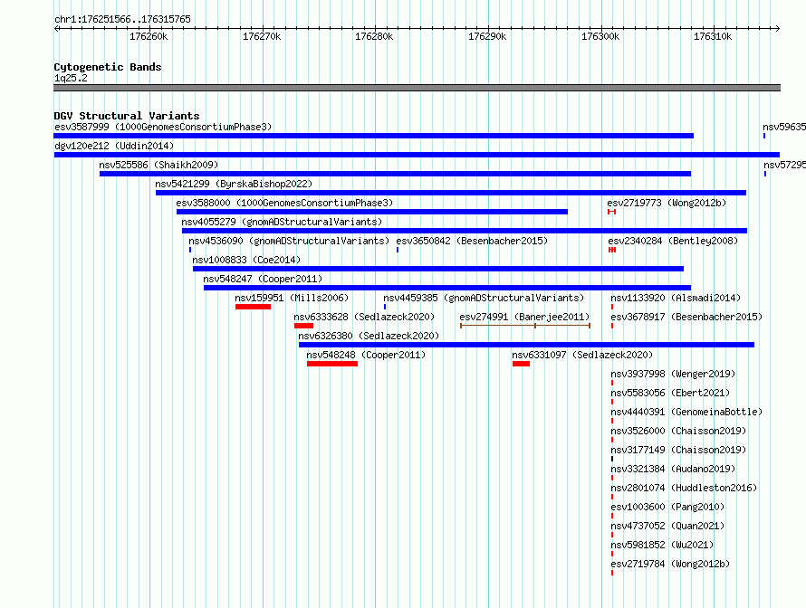This screenshot has height=608, width=806.
Task: Click the nsv5981852 (Wu2021) label
Action: coord(662,545)
